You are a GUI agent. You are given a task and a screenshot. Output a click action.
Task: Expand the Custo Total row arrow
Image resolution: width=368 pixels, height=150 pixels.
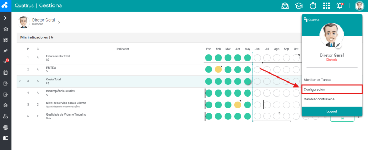(20, 81)
